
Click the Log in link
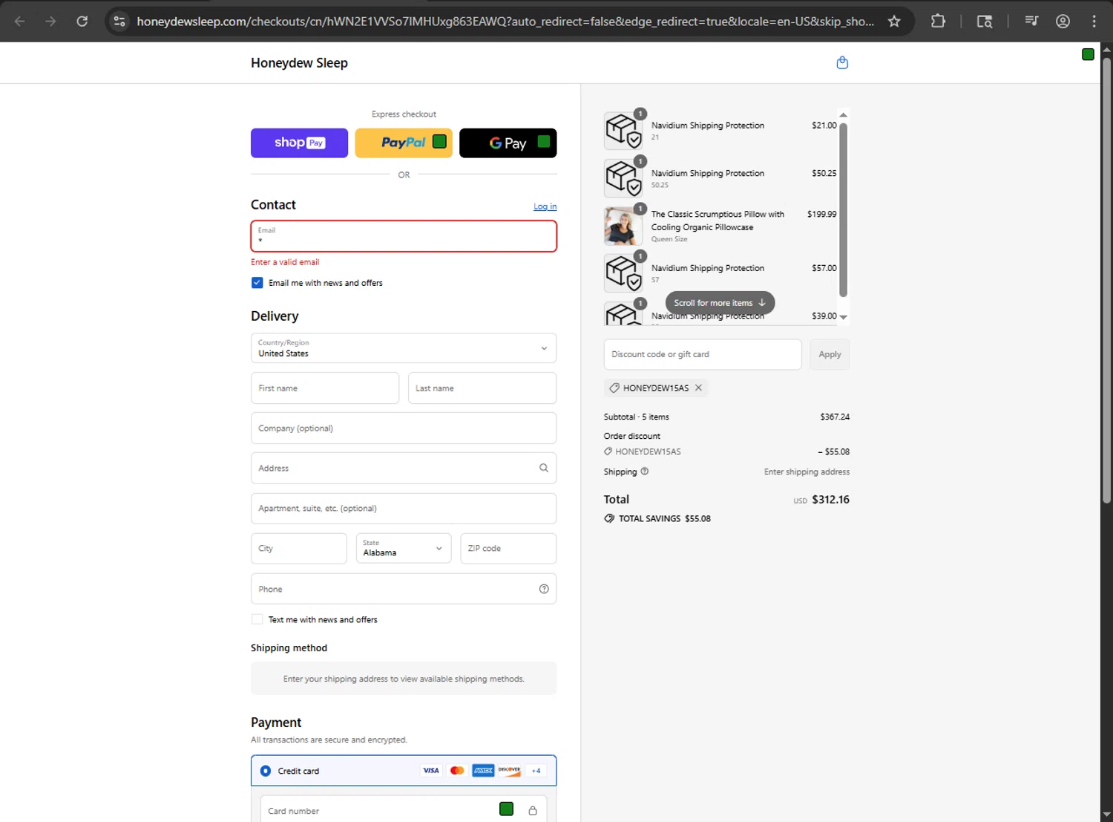point(545,206)
